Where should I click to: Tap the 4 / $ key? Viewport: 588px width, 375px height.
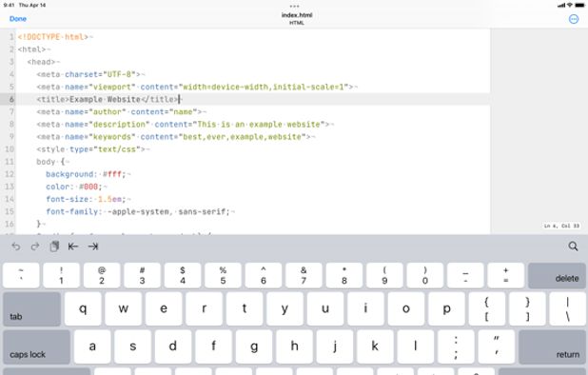[183, 276]
